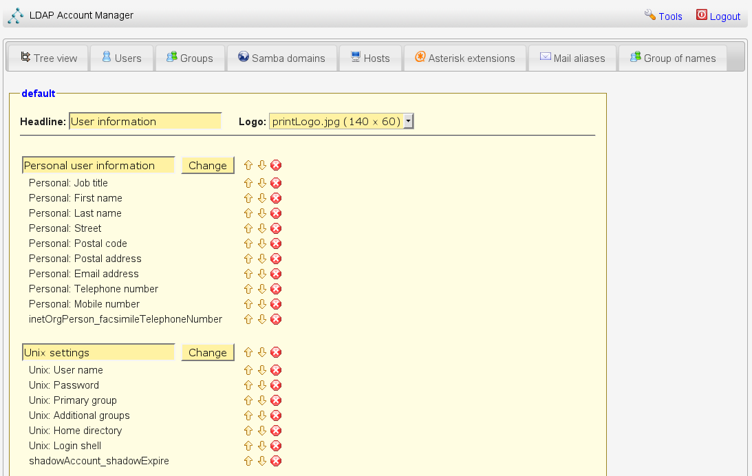Delete the inetOrgPerson_facsimileTelephoneNumber entry
752x476 pixels.
tap(276, 319)
